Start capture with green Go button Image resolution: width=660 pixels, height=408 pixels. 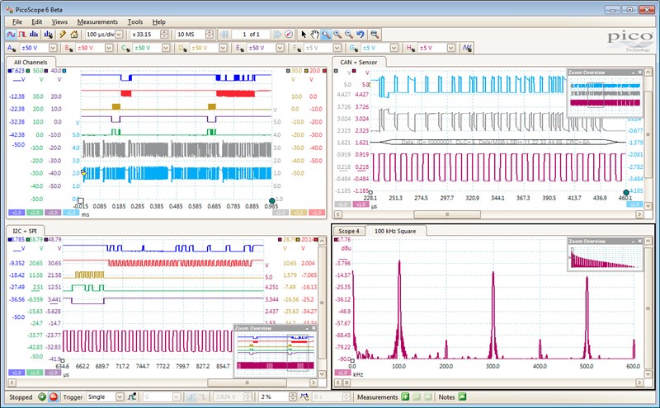[41, 397]
